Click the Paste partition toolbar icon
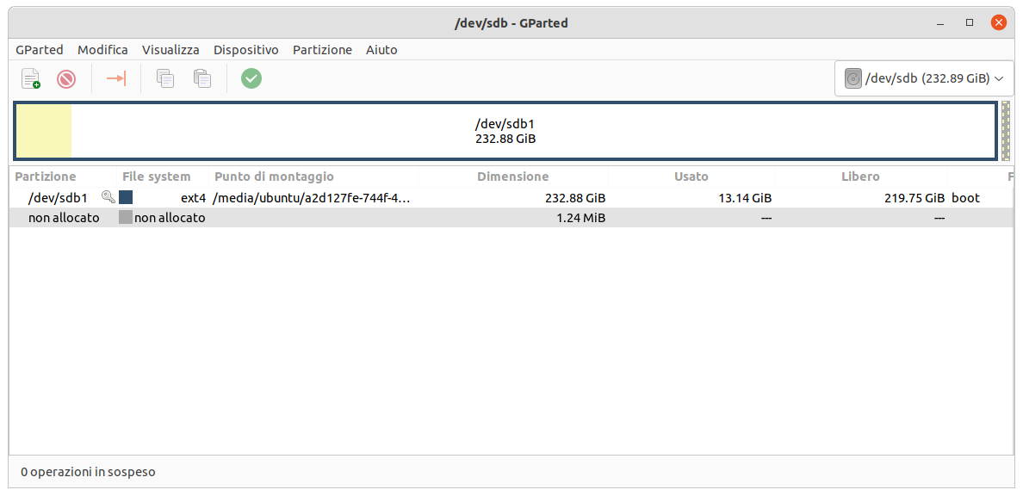The height and width of the screenshot is (496, 1023). [202, 78]
